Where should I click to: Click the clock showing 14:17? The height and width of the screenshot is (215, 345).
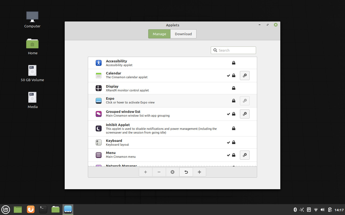[x=339, y=210]
